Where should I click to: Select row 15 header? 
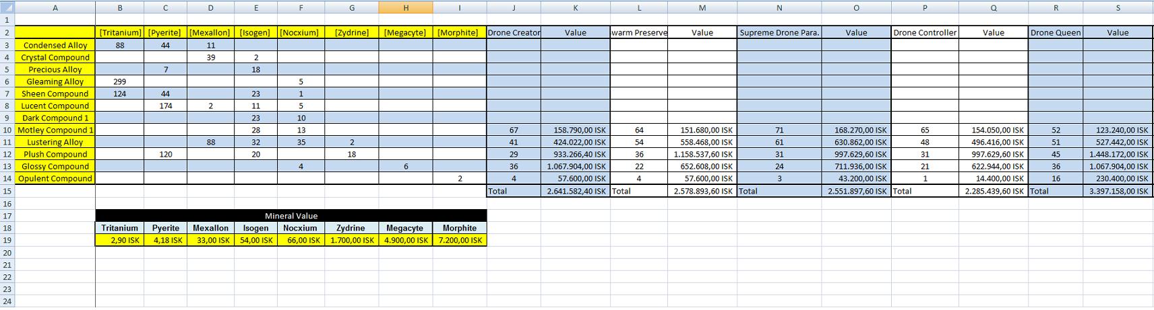click(x=7, y=191)
